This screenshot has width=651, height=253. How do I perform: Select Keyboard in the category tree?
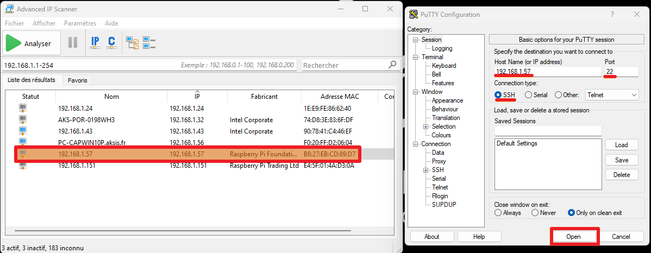[444, 66]
